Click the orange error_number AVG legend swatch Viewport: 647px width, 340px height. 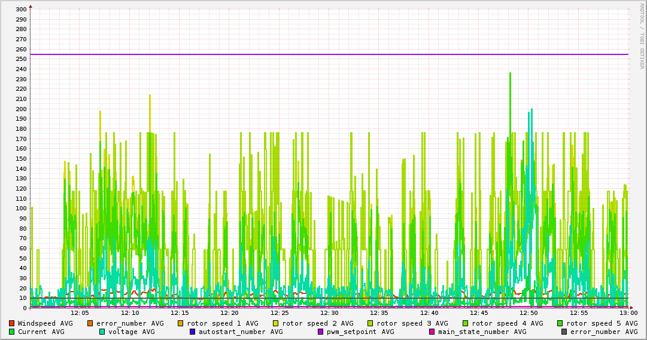click(x=90, y=323)
